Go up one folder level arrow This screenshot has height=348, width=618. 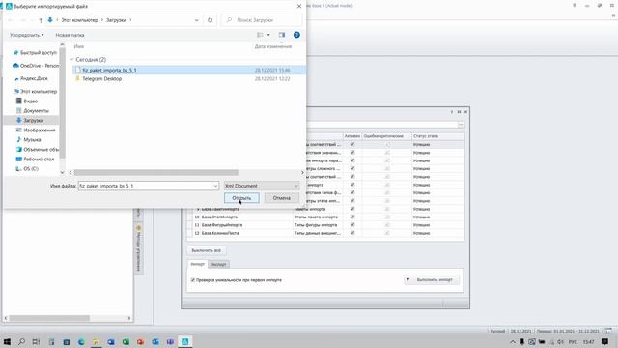tap(41, 20)
